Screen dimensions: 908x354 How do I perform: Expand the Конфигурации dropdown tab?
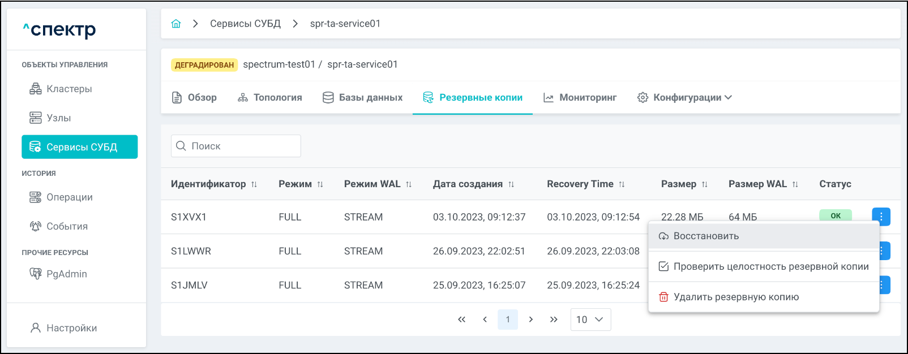[685, 97]
